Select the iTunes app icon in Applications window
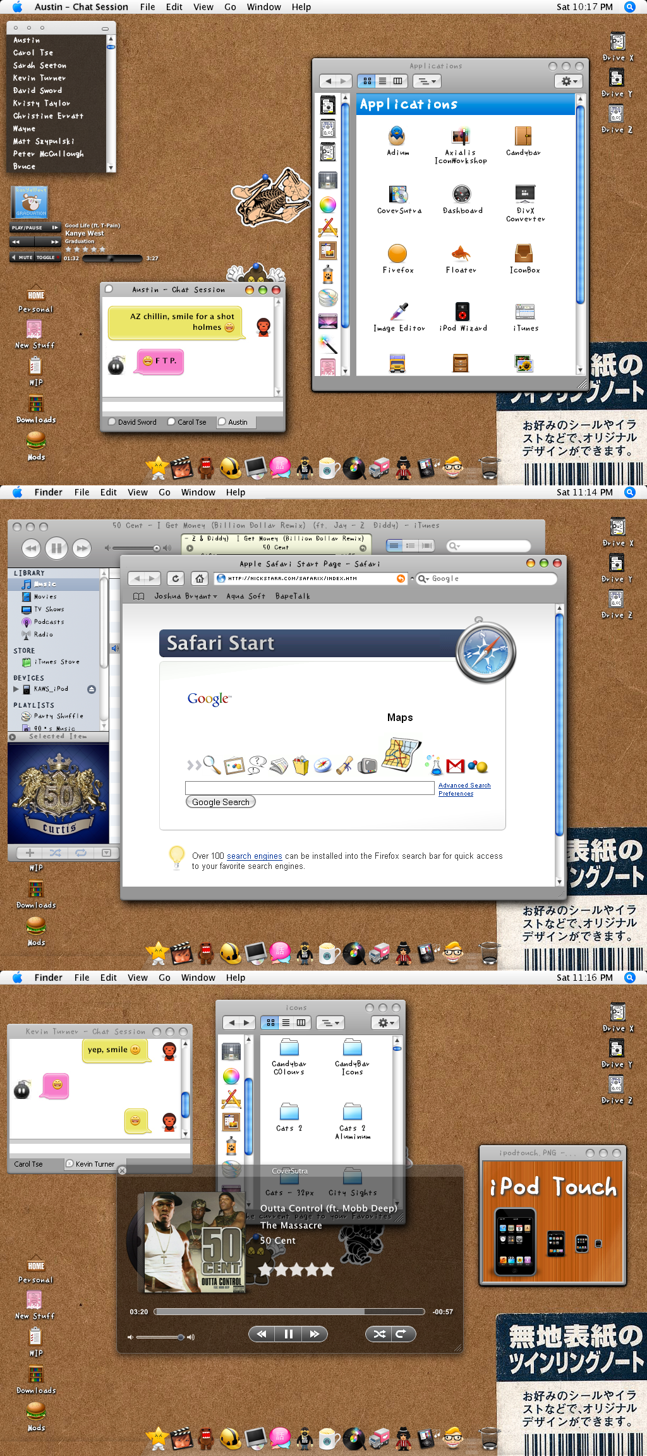This screenshot has width=647, height=1456. tap(525, 312)
